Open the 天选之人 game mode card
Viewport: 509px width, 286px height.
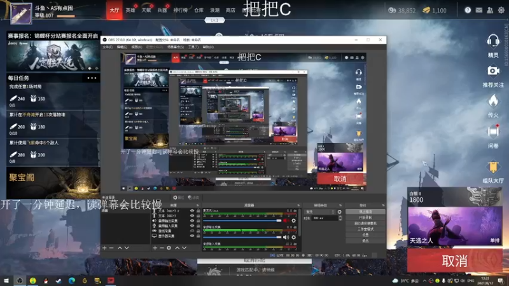click(454, 226)
